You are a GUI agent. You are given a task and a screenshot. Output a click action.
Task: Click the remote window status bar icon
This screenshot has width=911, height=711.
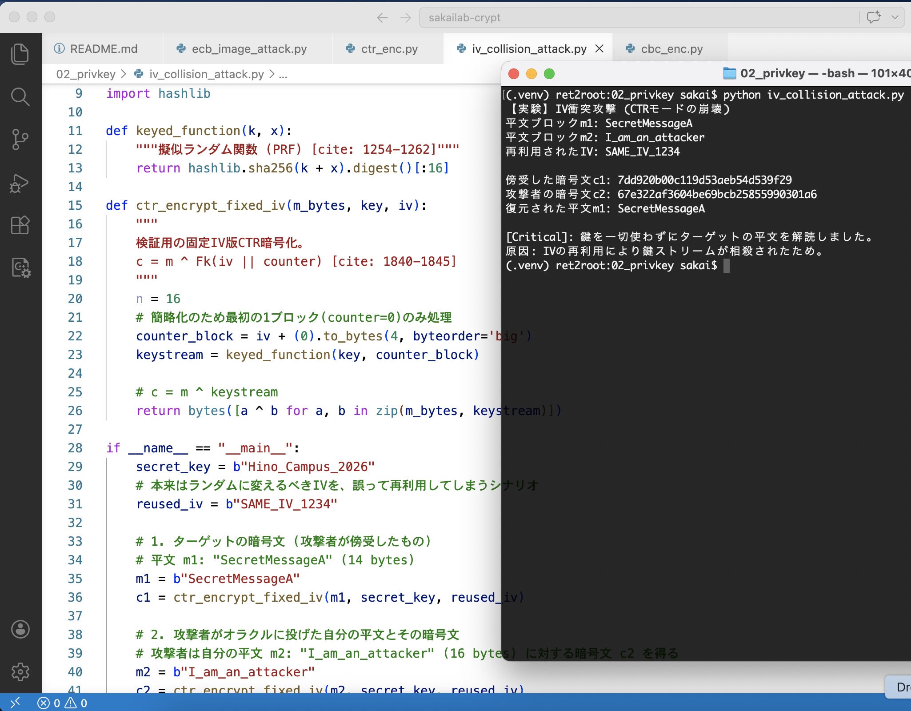[15, 703]
